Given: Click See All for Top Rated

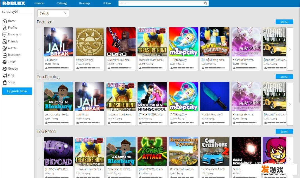Looking at the screenshot, I should click(284, 132).
